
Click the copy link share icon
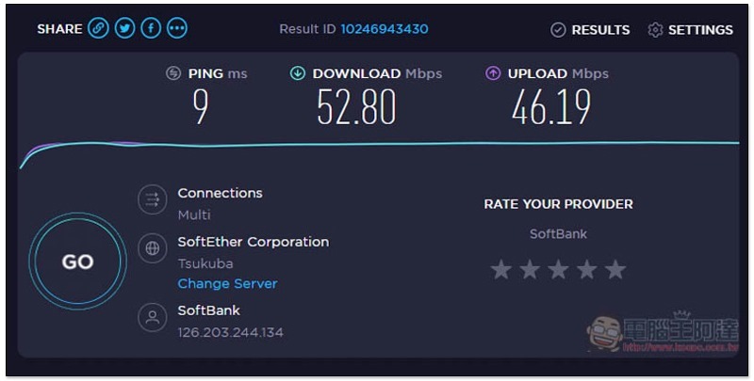(x=98, y=29)
